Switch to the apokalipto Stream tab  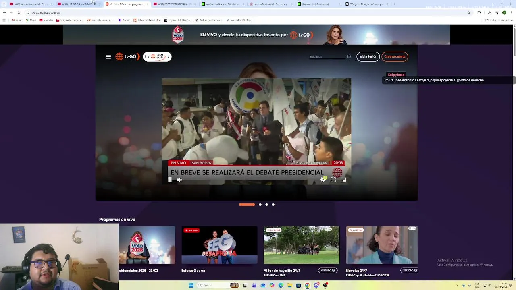pos(223,4)
